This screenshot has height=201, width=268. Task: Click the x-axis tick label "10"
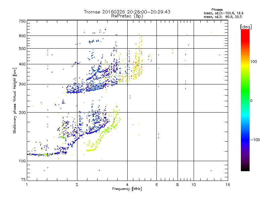[194, 185]
